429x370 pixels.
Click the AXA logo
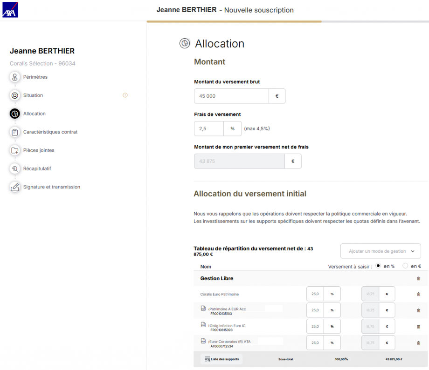pyautogui.click(x=10, y=10)
